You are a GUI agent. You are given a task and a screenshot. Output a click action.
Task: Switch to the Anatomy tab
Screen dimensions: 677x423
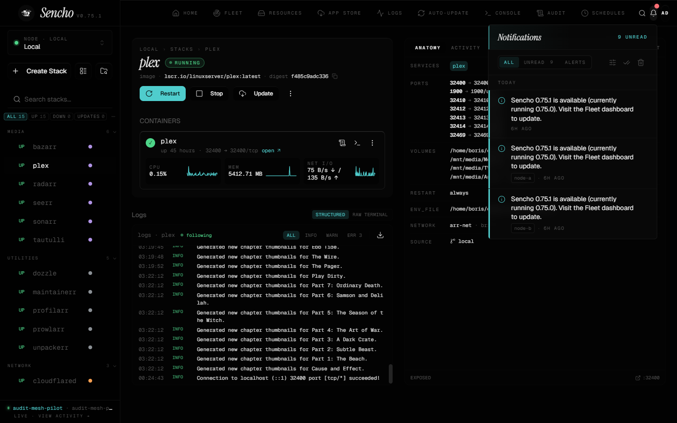click(427, 48)
